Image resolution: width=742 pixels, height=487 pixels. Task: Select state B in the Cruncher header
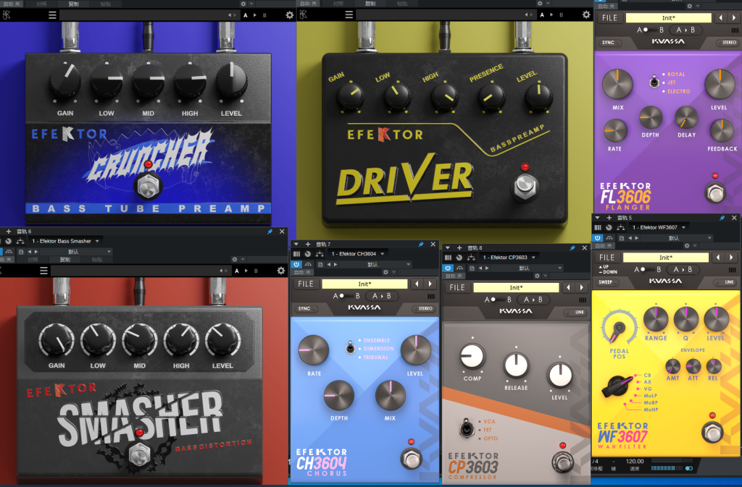[264, 15]
